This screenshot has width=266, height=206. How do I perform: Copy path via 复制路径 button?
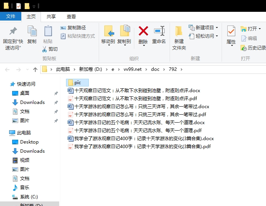tap(73, 28)
